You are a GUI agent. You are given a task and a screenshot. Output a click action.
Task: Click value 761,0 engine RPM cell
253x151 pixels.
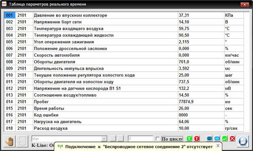(201, 62)
